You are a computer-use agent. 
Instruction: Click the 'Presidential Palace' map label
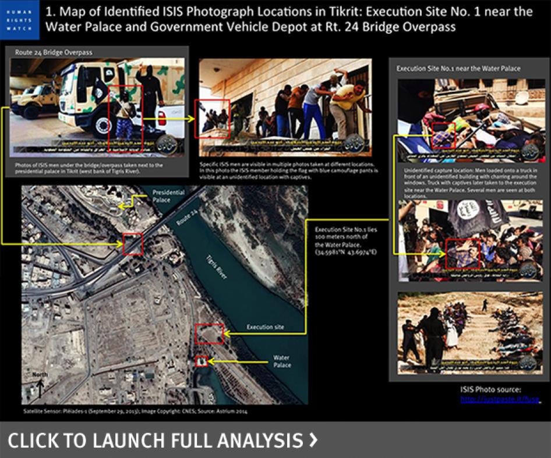point(168,196)
